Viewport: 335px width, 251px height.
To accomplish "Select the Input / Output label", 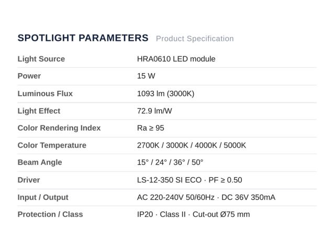I will [43, 197].
